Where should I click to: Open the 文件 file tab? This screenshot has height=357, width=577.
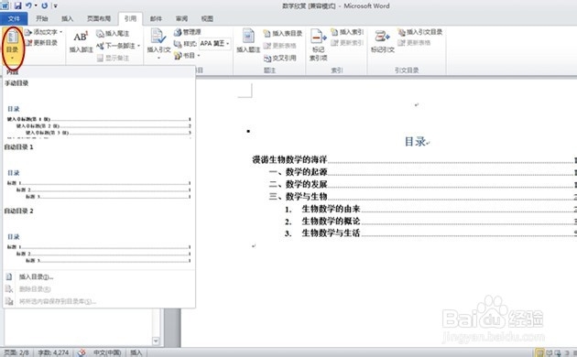coord(14,18)
